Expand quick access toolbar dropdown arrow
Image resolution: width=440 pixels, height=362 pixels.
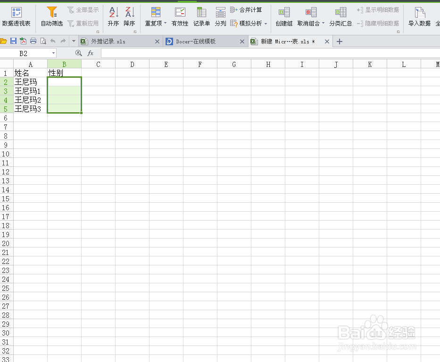point(74,41)
